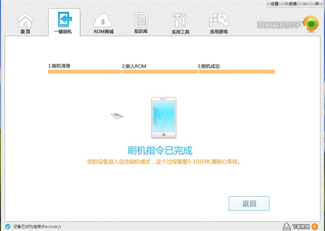Click the 3:刷机成功 step label

click(x=209, y=66)
